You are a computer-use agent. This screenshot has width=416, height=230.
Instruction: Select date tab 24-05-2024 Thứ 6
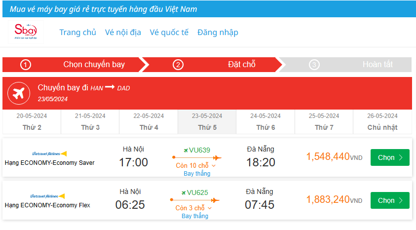[265, 121]
